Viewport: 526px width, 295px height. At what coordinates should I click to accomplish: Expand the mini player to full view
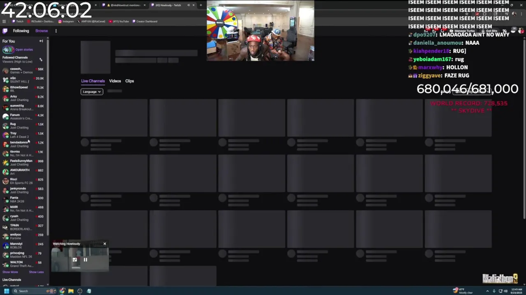[75, 260]
